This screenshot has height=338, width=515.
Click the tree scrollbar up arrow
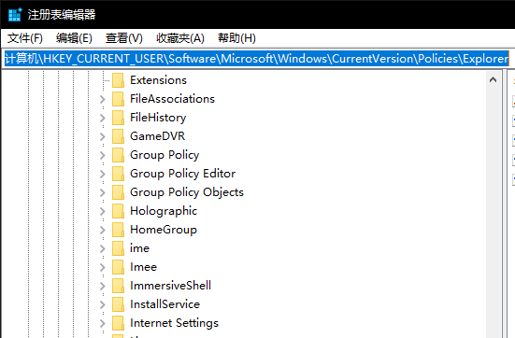click(x=493, y=79)
